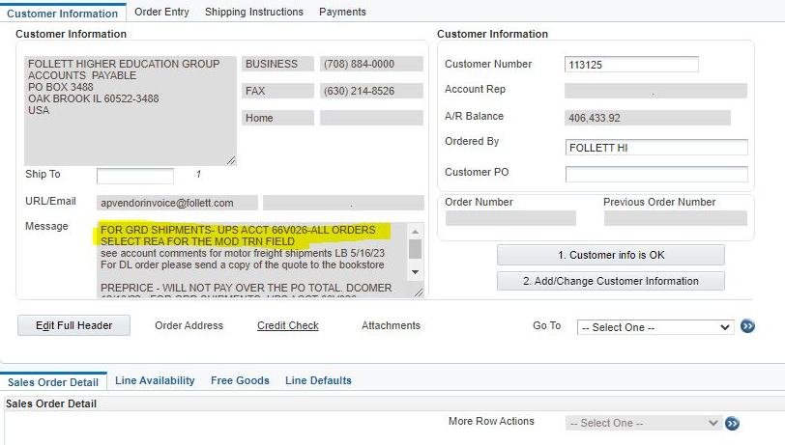The image size is (785, 445).
Task: Click the Go To arrow icon
Action: pos(747,326)
